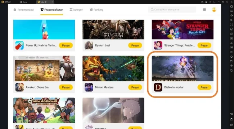Click Pesan for Power Up
Viewport: 234px width, 129px height.
tap(66, 46)
